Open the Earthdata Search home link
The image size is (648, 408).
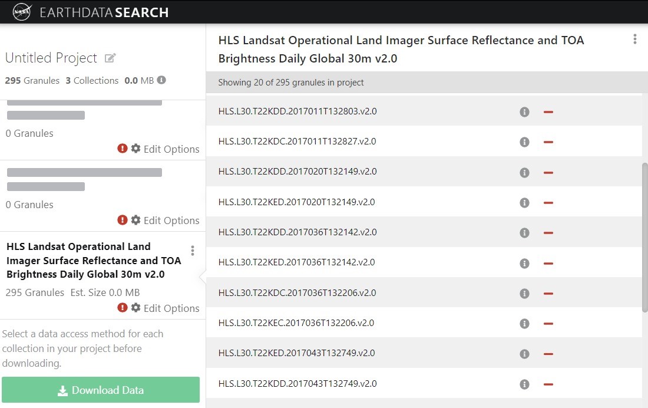point(104,12)
